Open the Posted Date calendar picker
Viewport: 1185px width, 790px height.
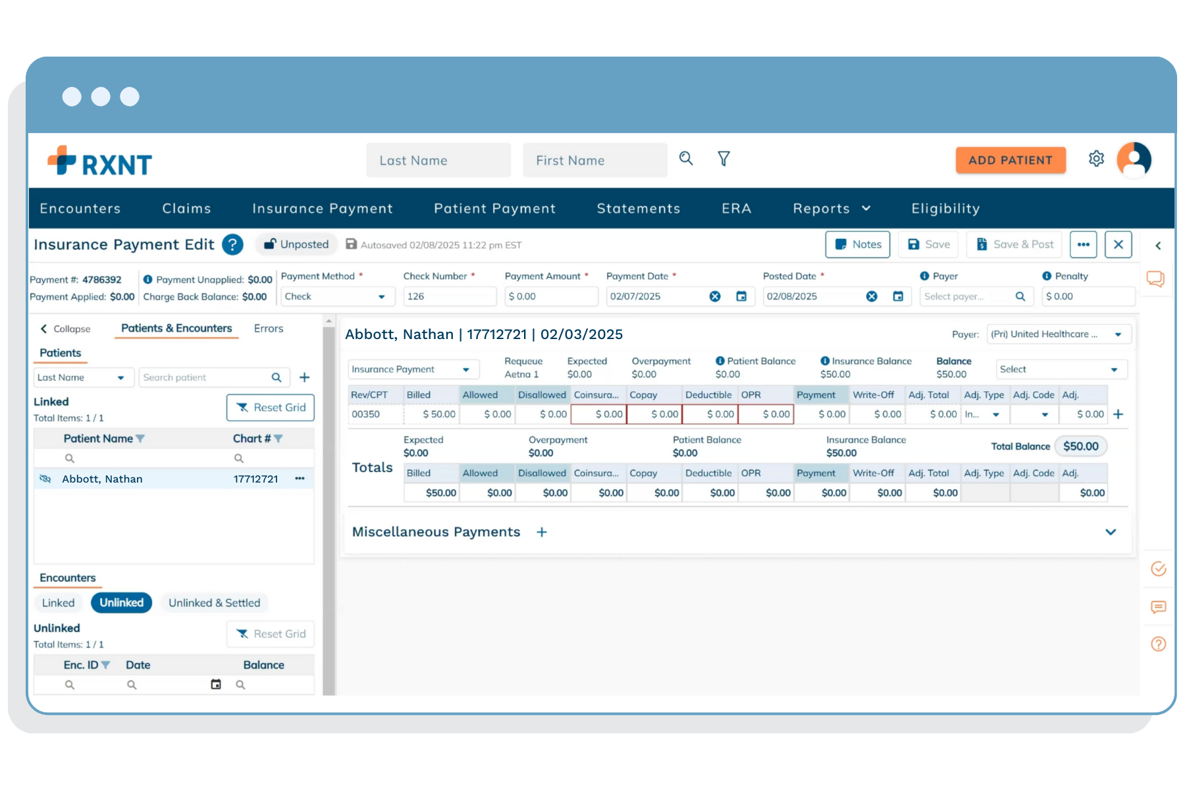[x=898, y=296]
